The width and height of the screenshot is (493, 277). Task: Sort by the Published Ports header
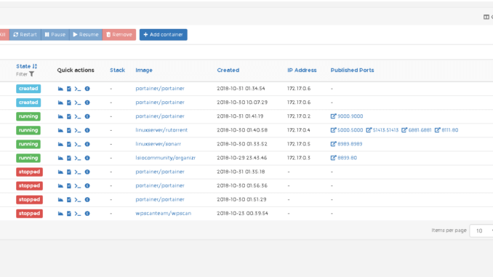pyautogui.click(x=352, y=70)
